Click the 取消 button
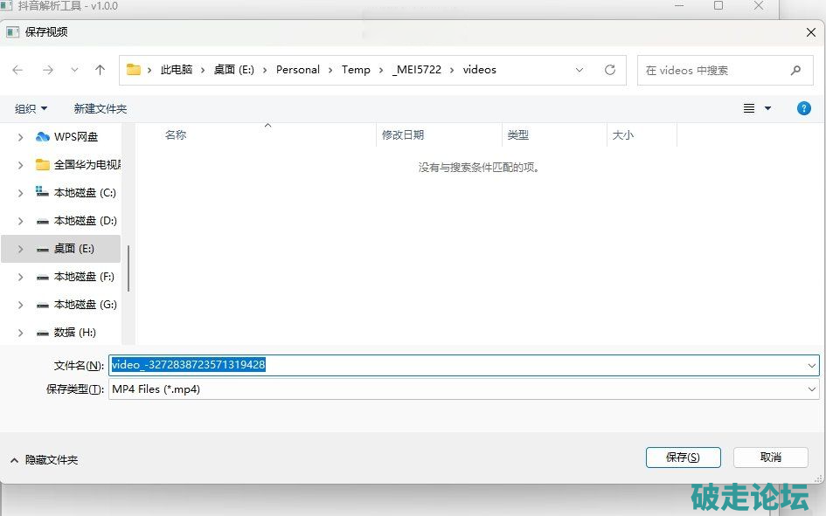826x516 pixels. (770, 457)
